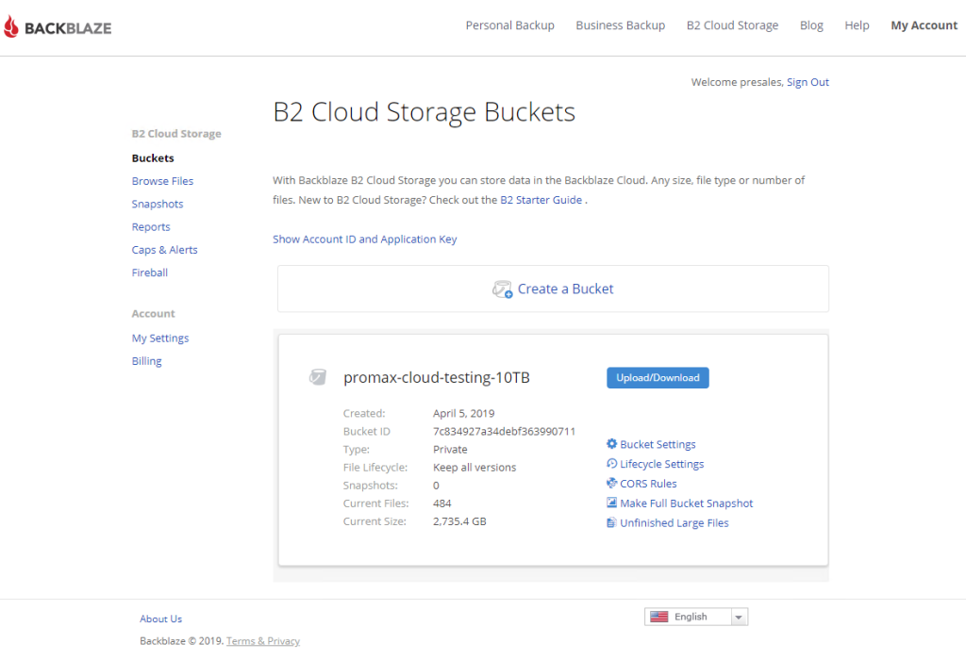The width and height of the screenshot is (966, 660).
Task: Click the Welcome presales text
Action: pyautogui.click(x=737, y=82)
